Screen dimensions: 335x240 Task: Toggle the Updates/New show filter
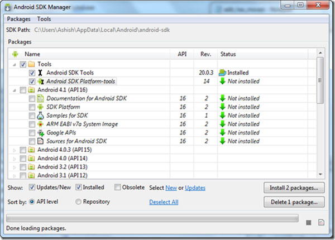pos(32,188)
